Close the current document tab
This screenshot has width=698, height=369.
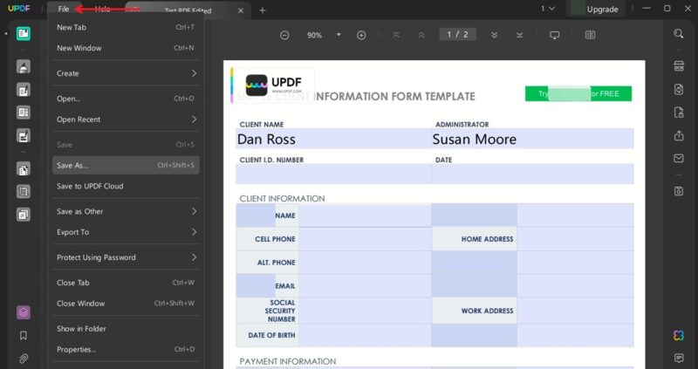click(241, 10)
